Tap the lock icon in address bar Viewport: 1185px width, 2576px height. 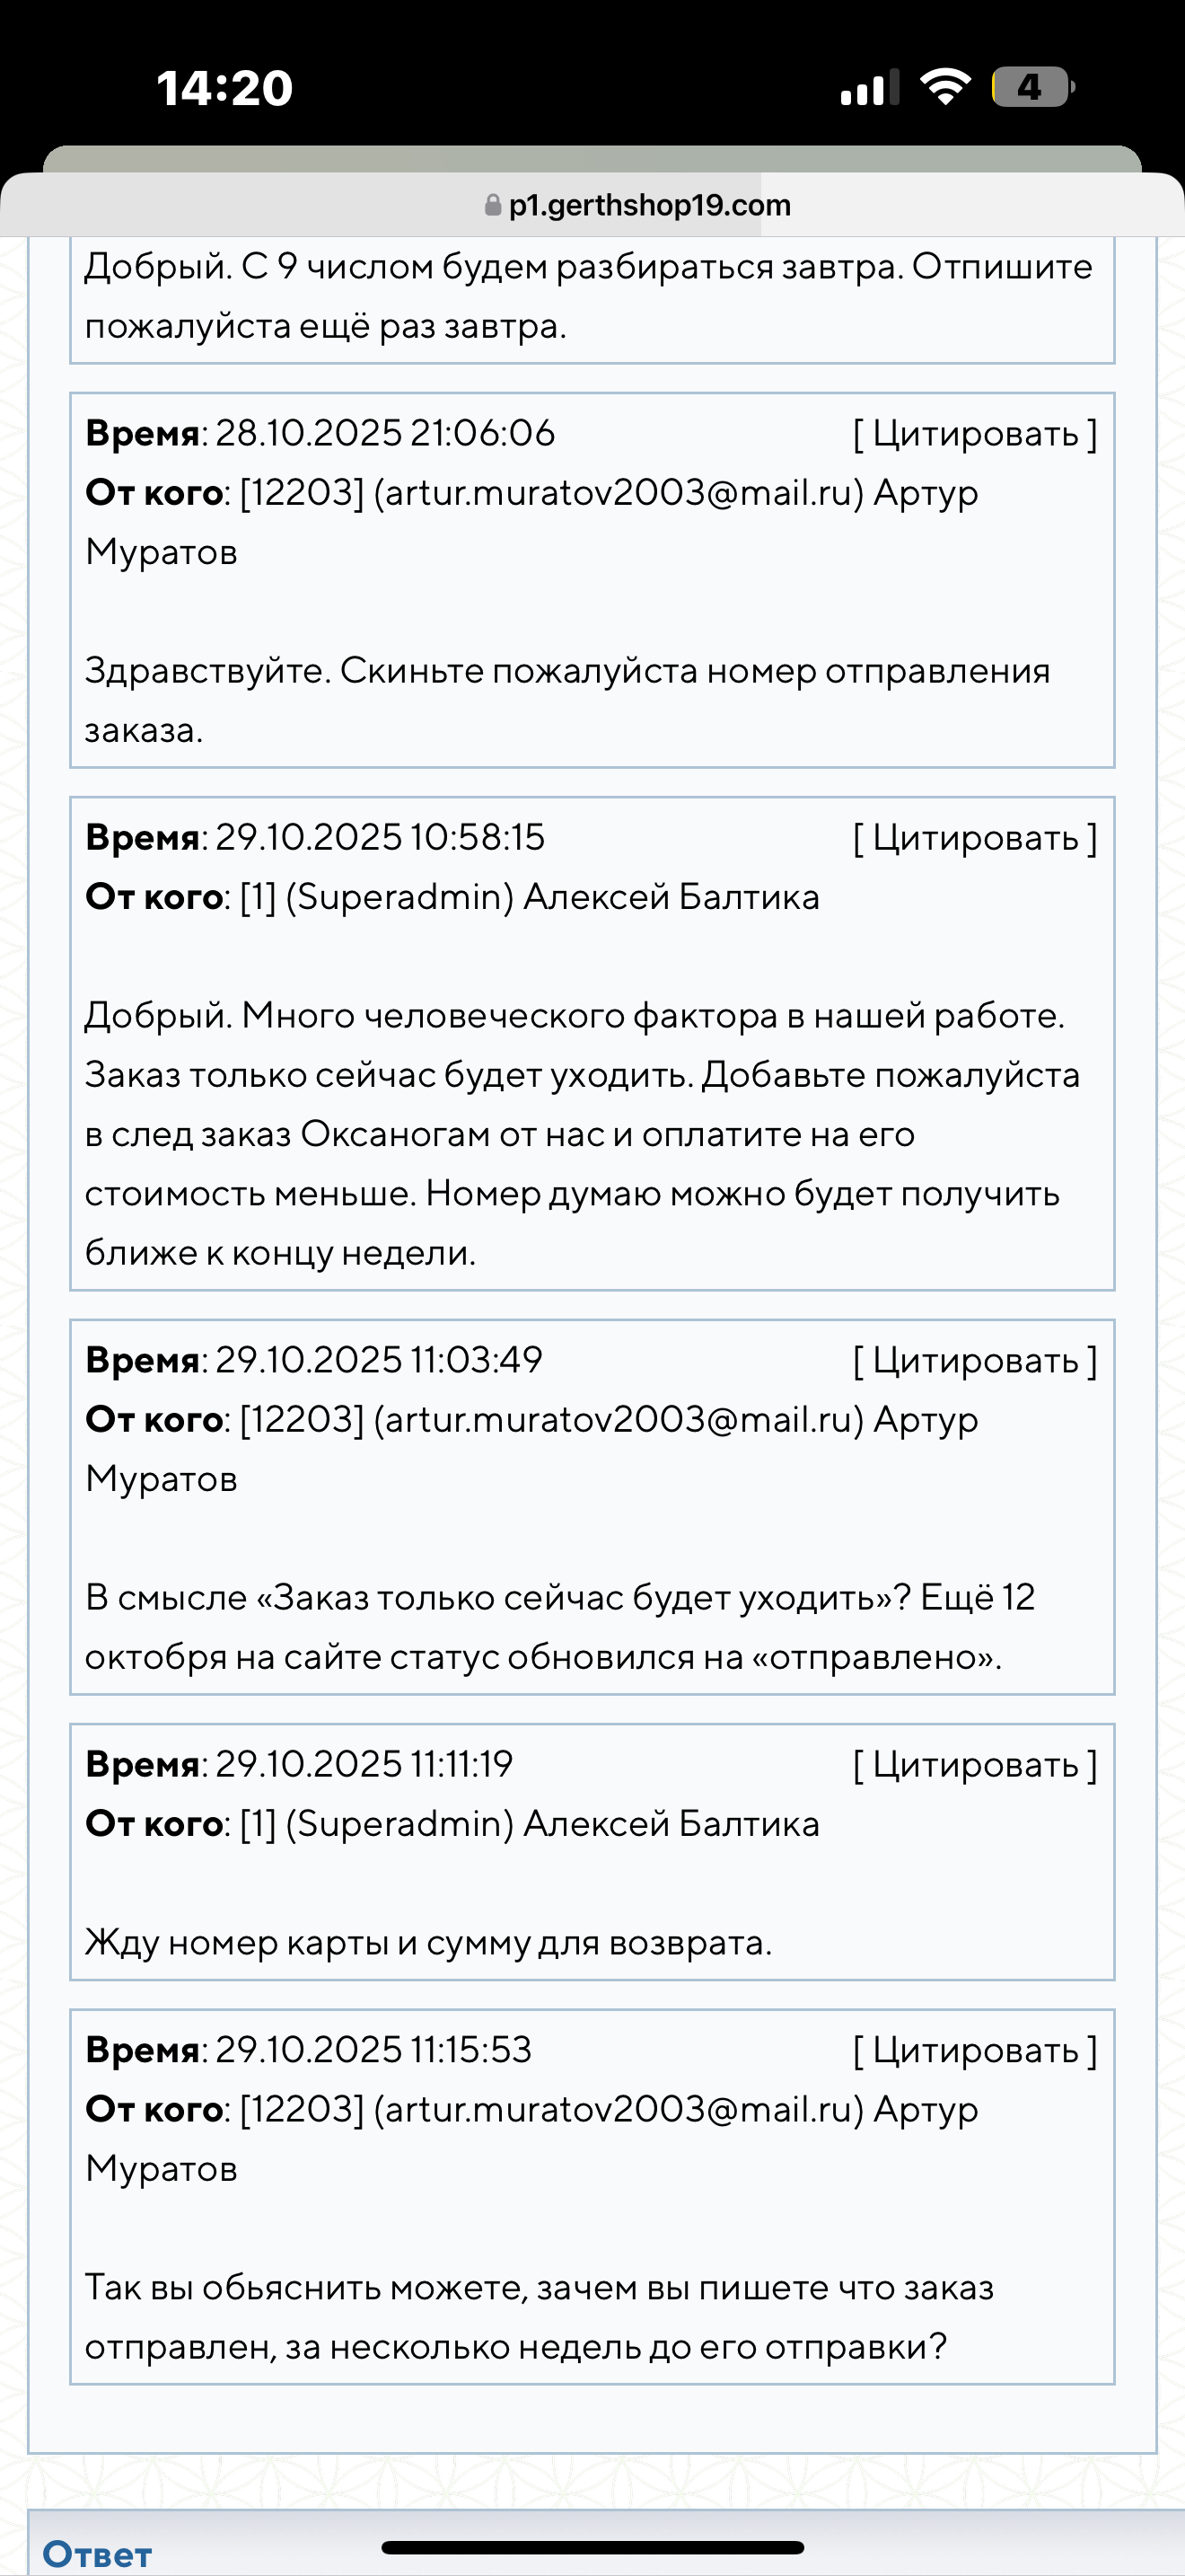coord(492,205)
